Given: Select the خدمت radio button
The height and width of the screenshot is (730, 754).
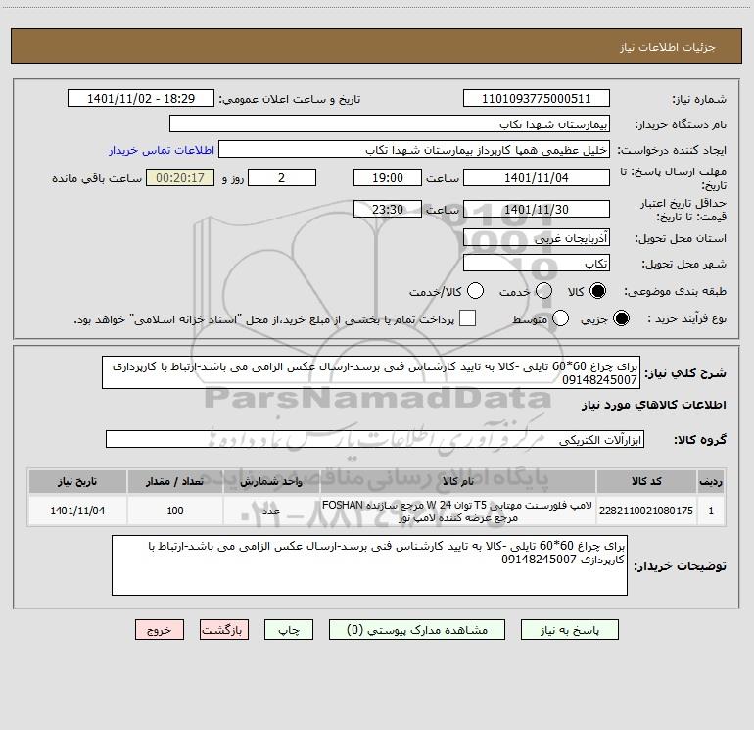Looking at the screenshot, I should click(543, 291).
